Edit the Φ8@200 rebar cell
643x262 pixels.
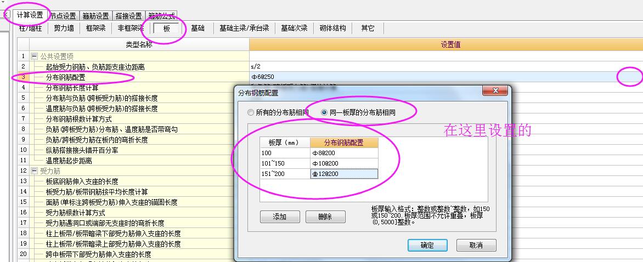[344, 153]
